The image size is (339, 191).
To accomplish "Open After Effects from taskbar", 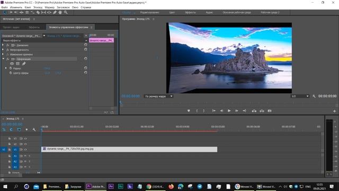I will click(111, 186).
